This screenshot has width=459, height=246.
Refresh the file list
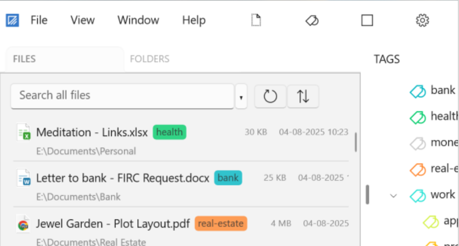tap(270, 97)
